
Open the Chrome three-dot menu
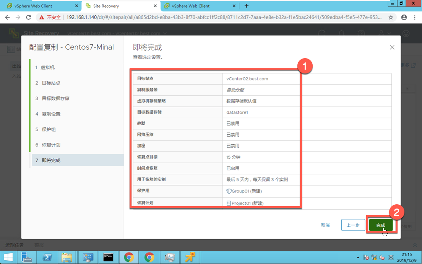tap(414, 17)
